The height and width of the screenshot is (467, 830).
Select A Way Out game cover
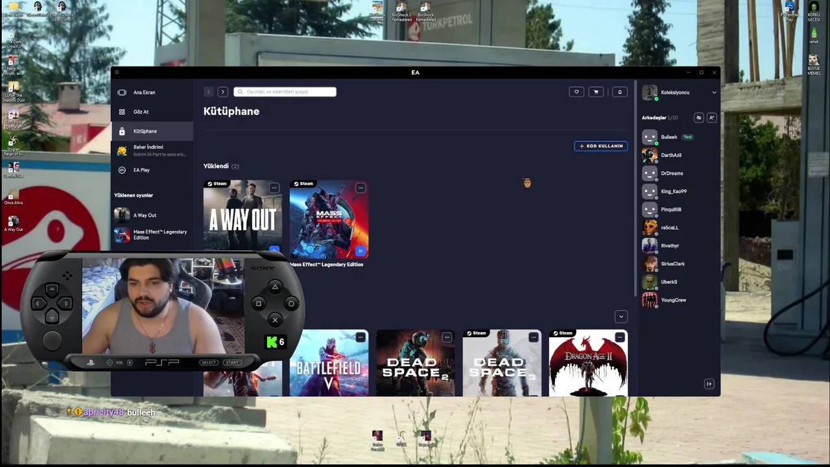coord(243,219)
